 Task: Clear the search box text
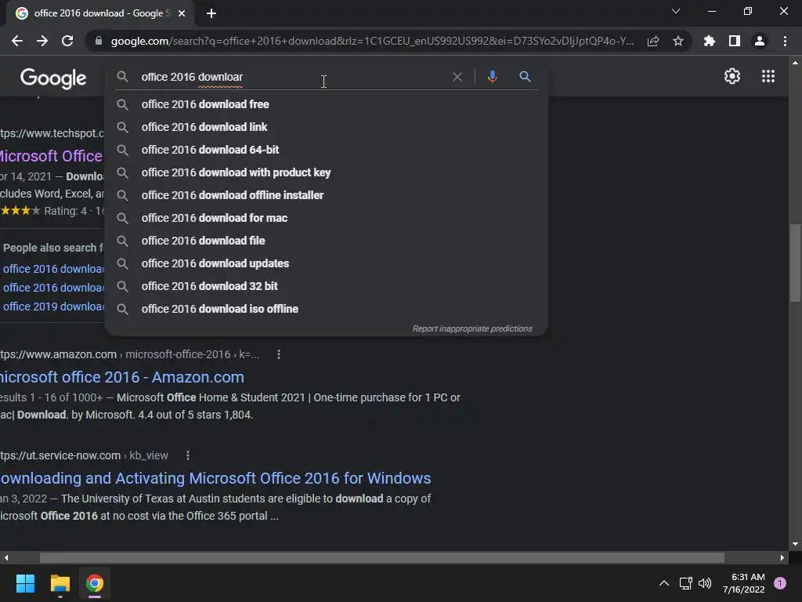(457, 77)
